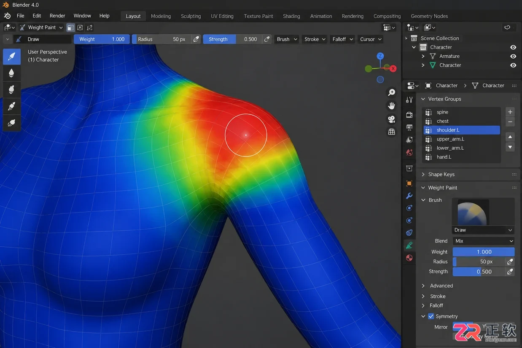Toggle camera view with the camera icon
522x348 pixels.
392,119
